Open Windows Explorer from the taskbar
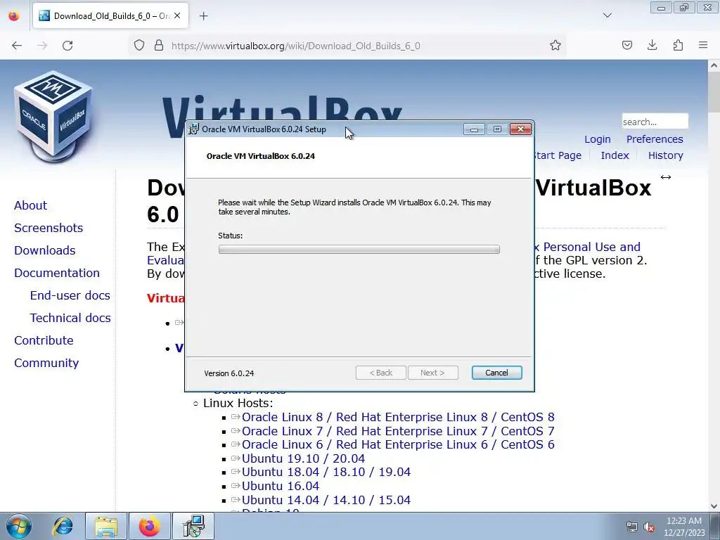Image resolution: width=720 pixels, height=540 pixels. click(x=106, y=526)
